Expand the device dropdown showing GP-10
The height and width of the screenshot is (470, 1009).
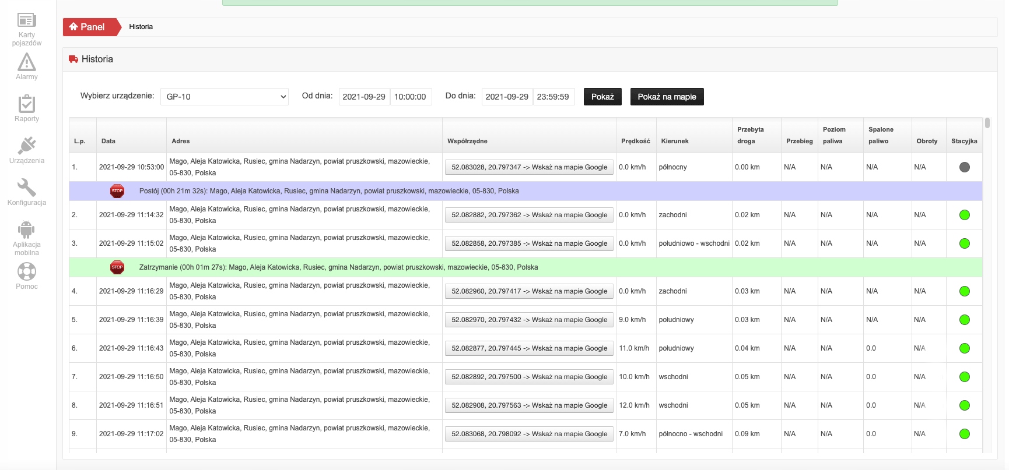click(225, 97)
